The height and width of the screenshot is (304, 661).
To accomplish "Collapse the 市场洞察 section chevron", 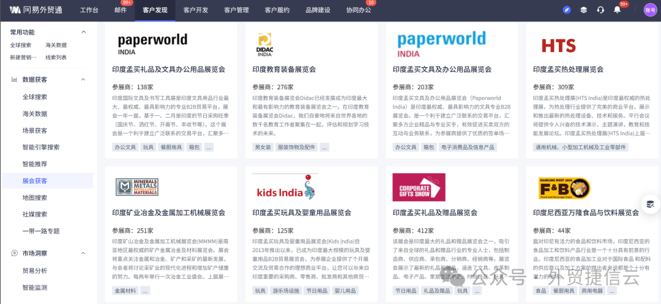I will 83,253.
